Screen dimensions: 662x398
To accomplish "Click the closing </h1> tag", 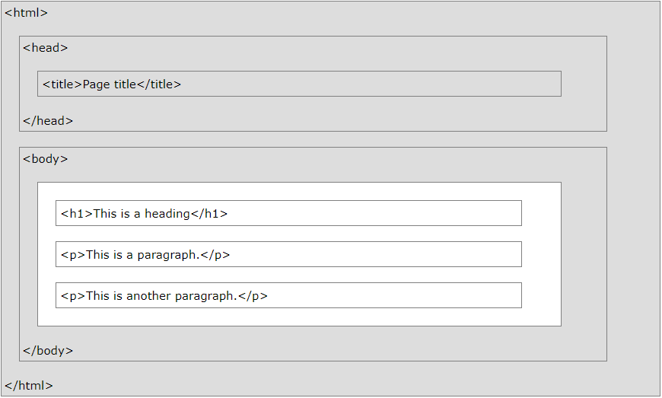I will pyautogui.click(x=209, y=214).
